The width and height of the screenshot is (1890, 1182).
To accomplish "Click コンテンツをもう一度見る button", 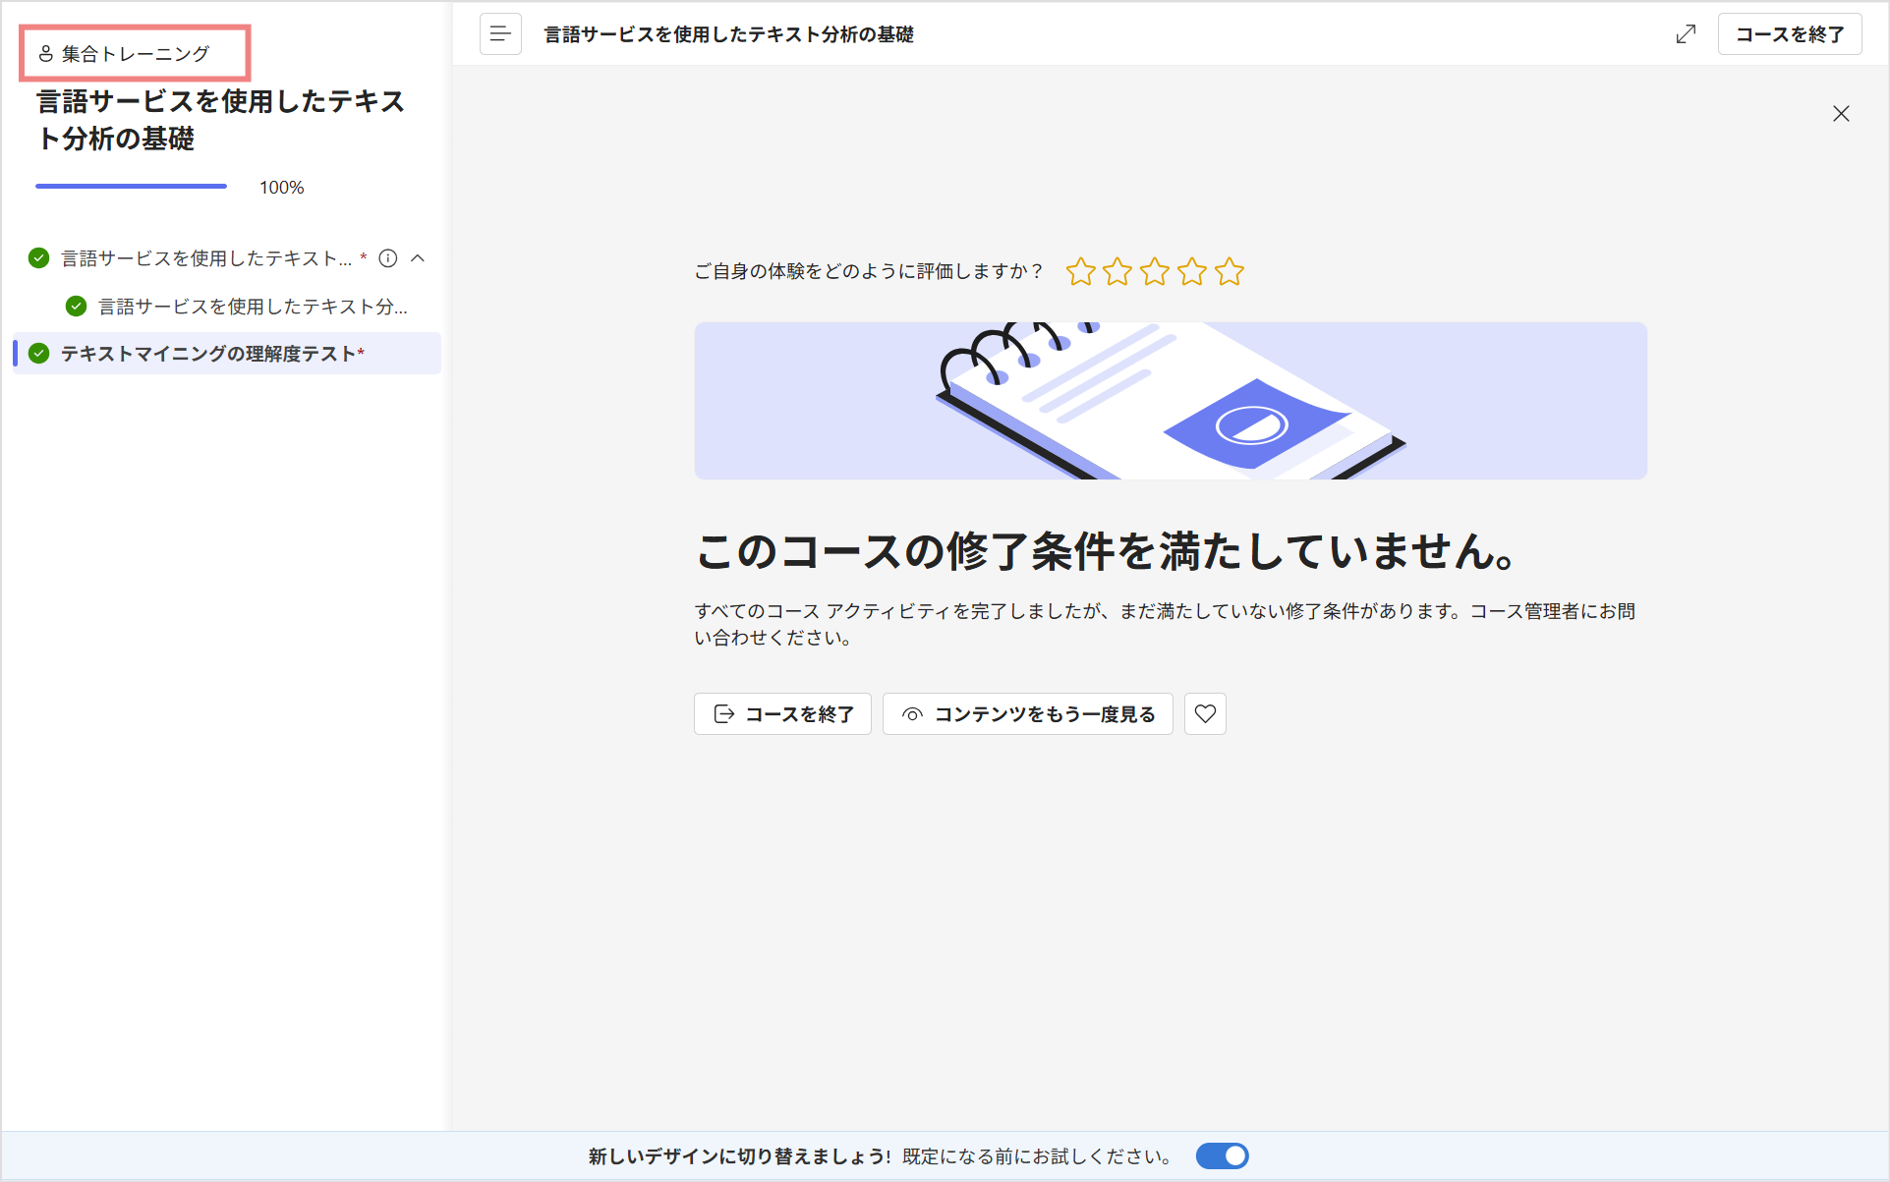I will [1028, 714].
